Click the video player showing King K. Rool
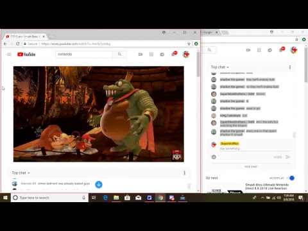Image resolution: width=308 pixels, height=231 pixels. [x=99, y=114]
